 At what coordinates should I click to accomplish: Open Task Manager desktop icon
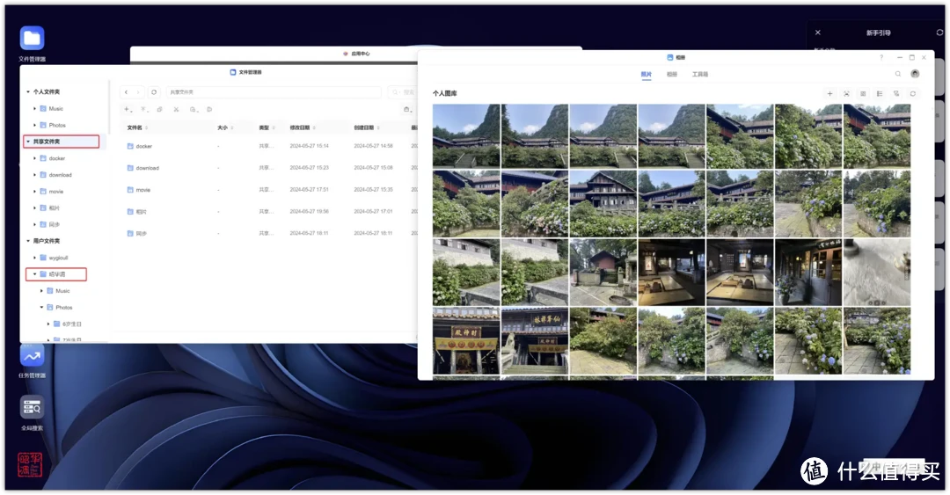pos(32,356)
